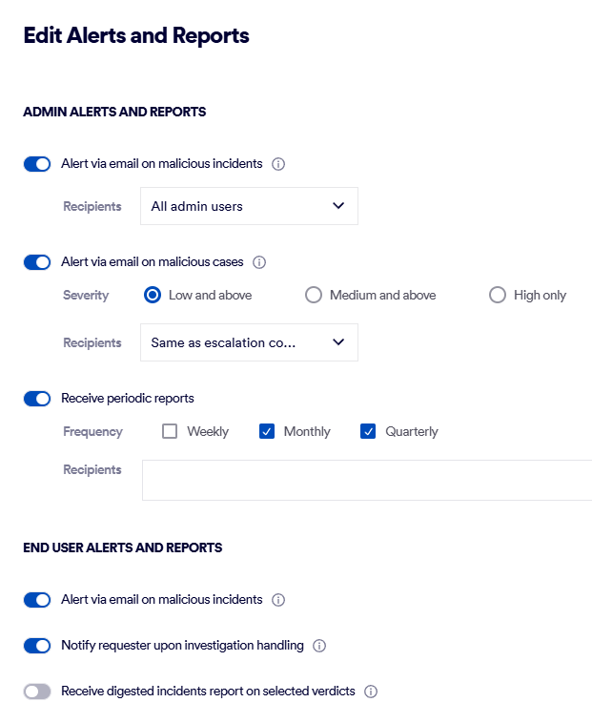
Task: Click info icon next to malicious cases alert
Action: click(x=259, y=262)
